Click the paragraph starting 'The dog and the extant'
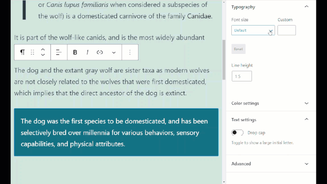The height and width of the screenshot is (184, 327). point(112,82)
